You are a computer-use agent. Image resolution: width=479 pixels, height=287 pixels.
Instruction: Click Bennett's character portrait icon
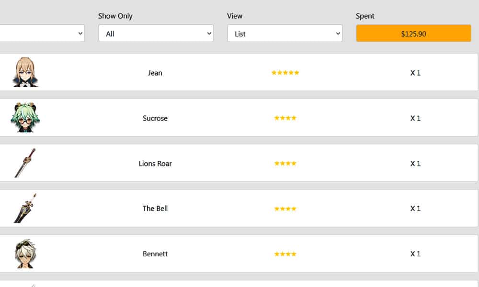pos(25,254)
